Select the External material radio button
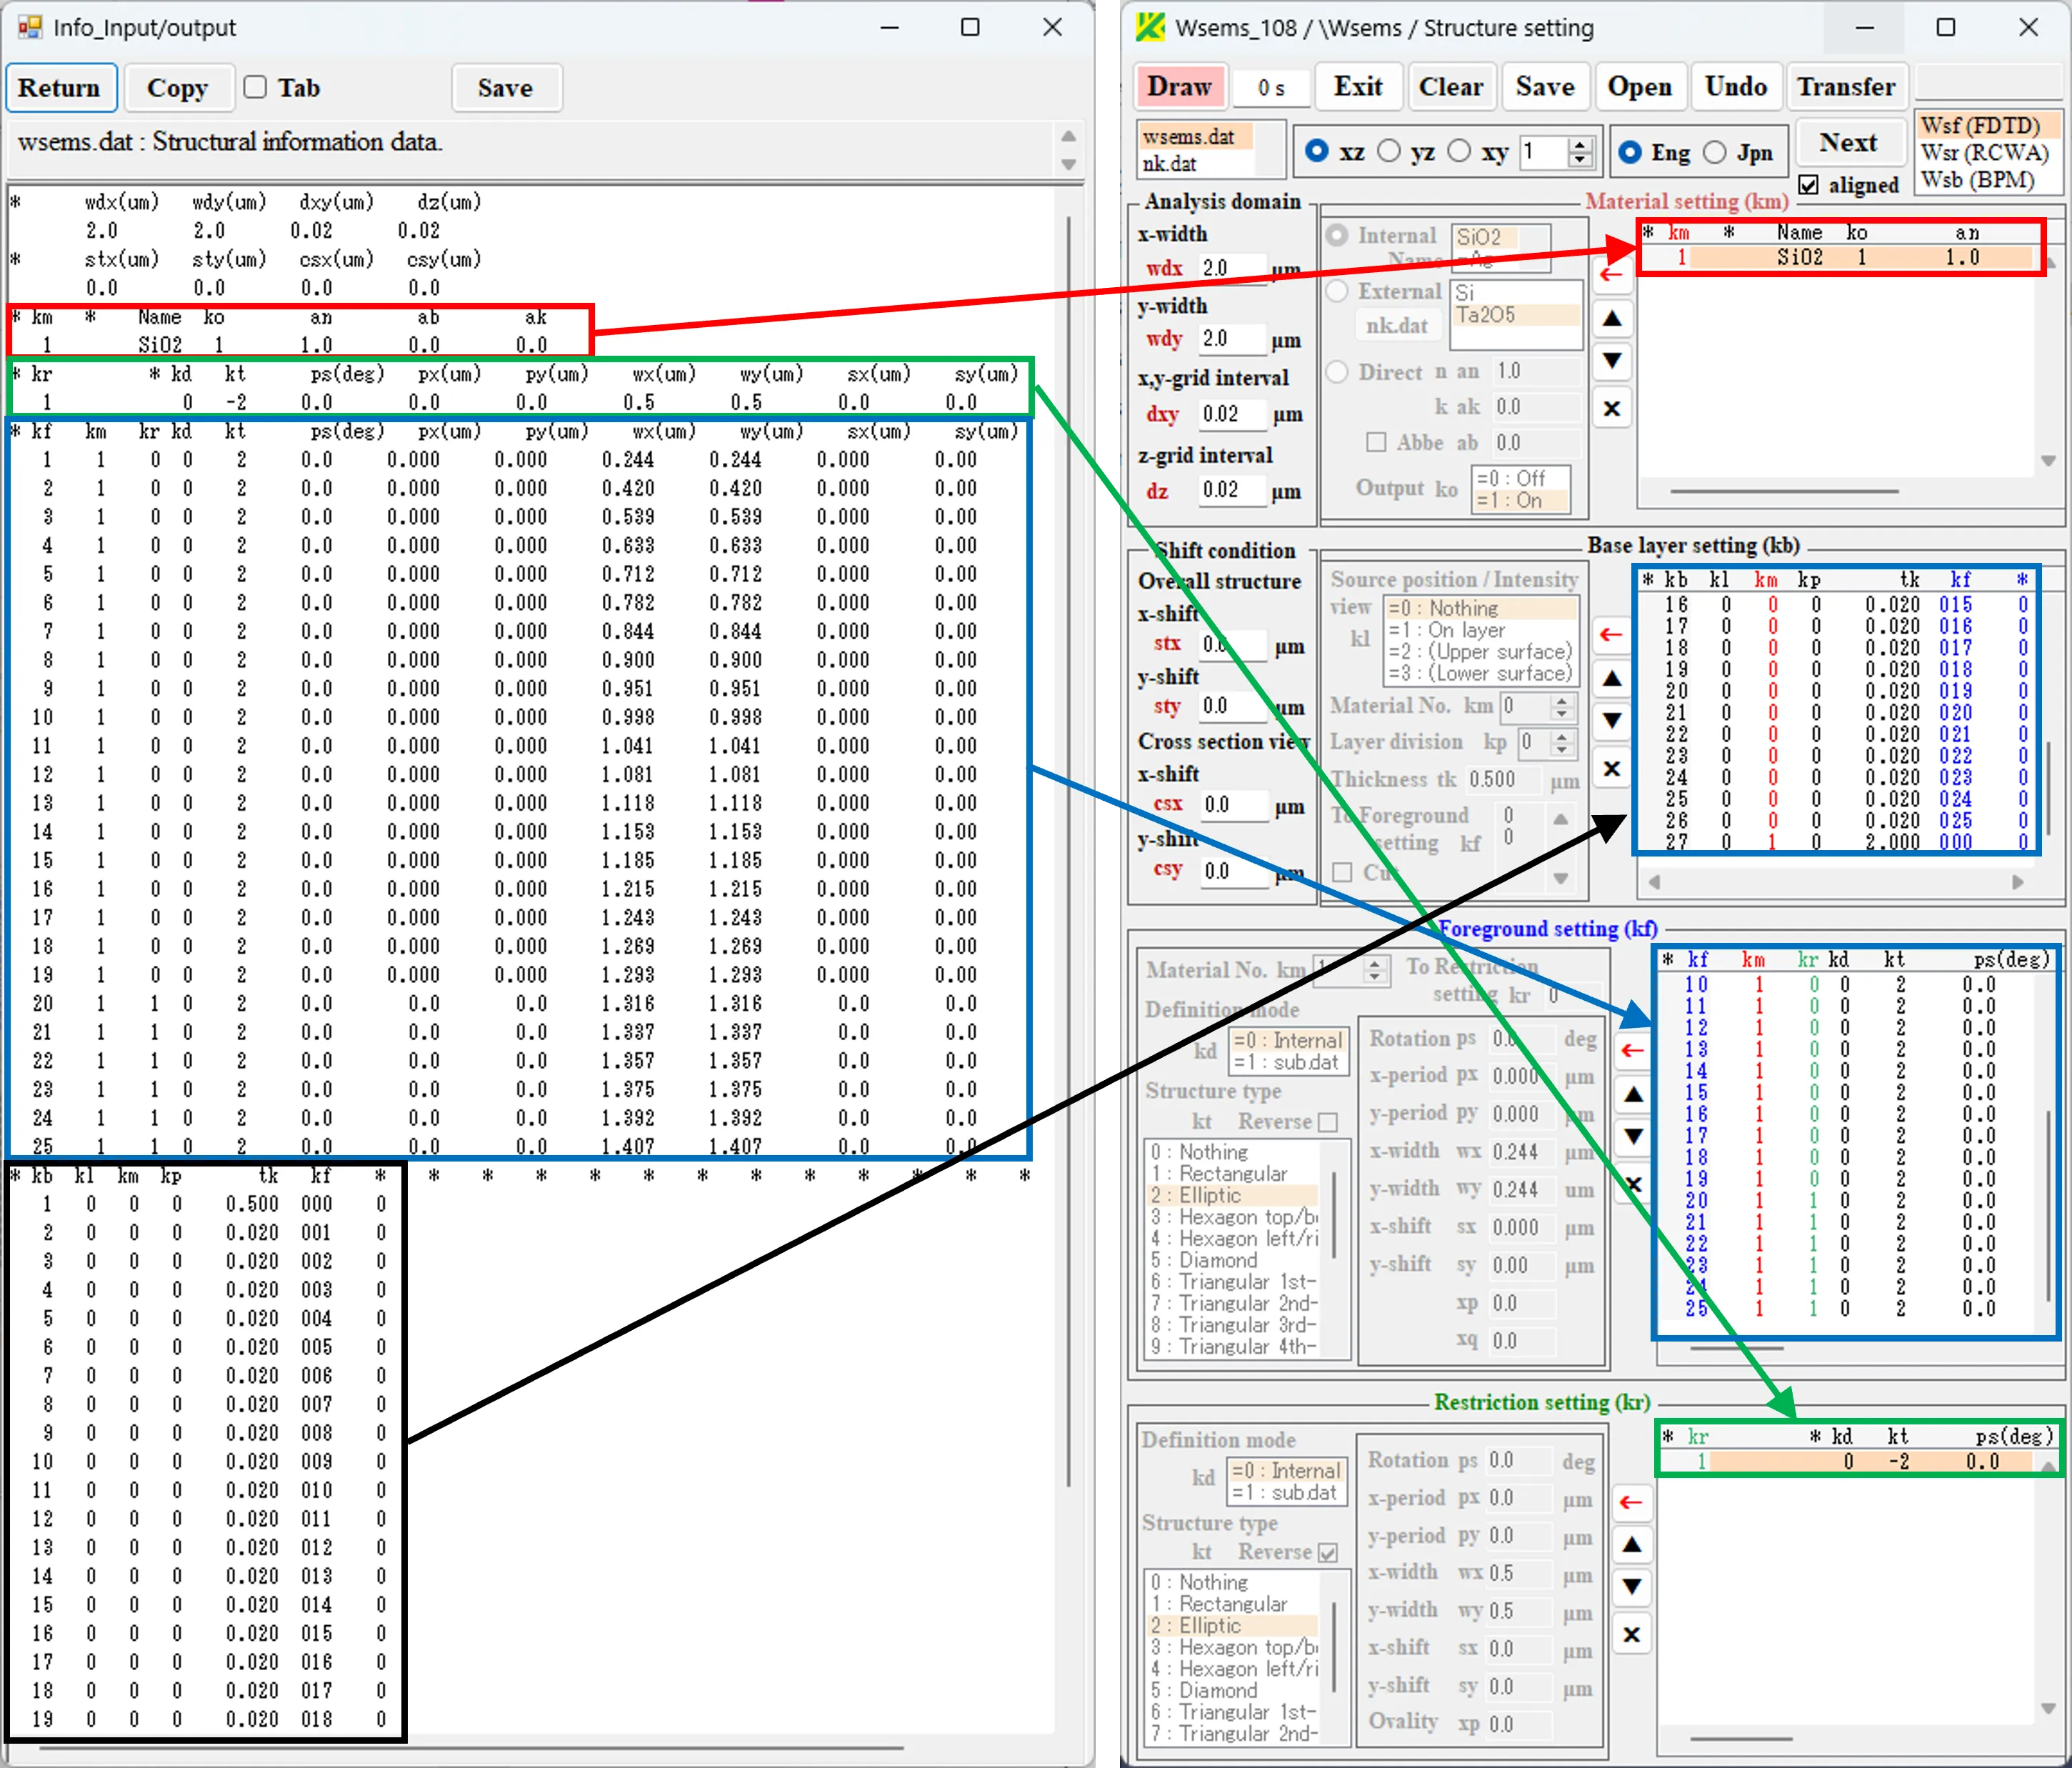Screen dimensions: 2072x1768 point(1337,291)
